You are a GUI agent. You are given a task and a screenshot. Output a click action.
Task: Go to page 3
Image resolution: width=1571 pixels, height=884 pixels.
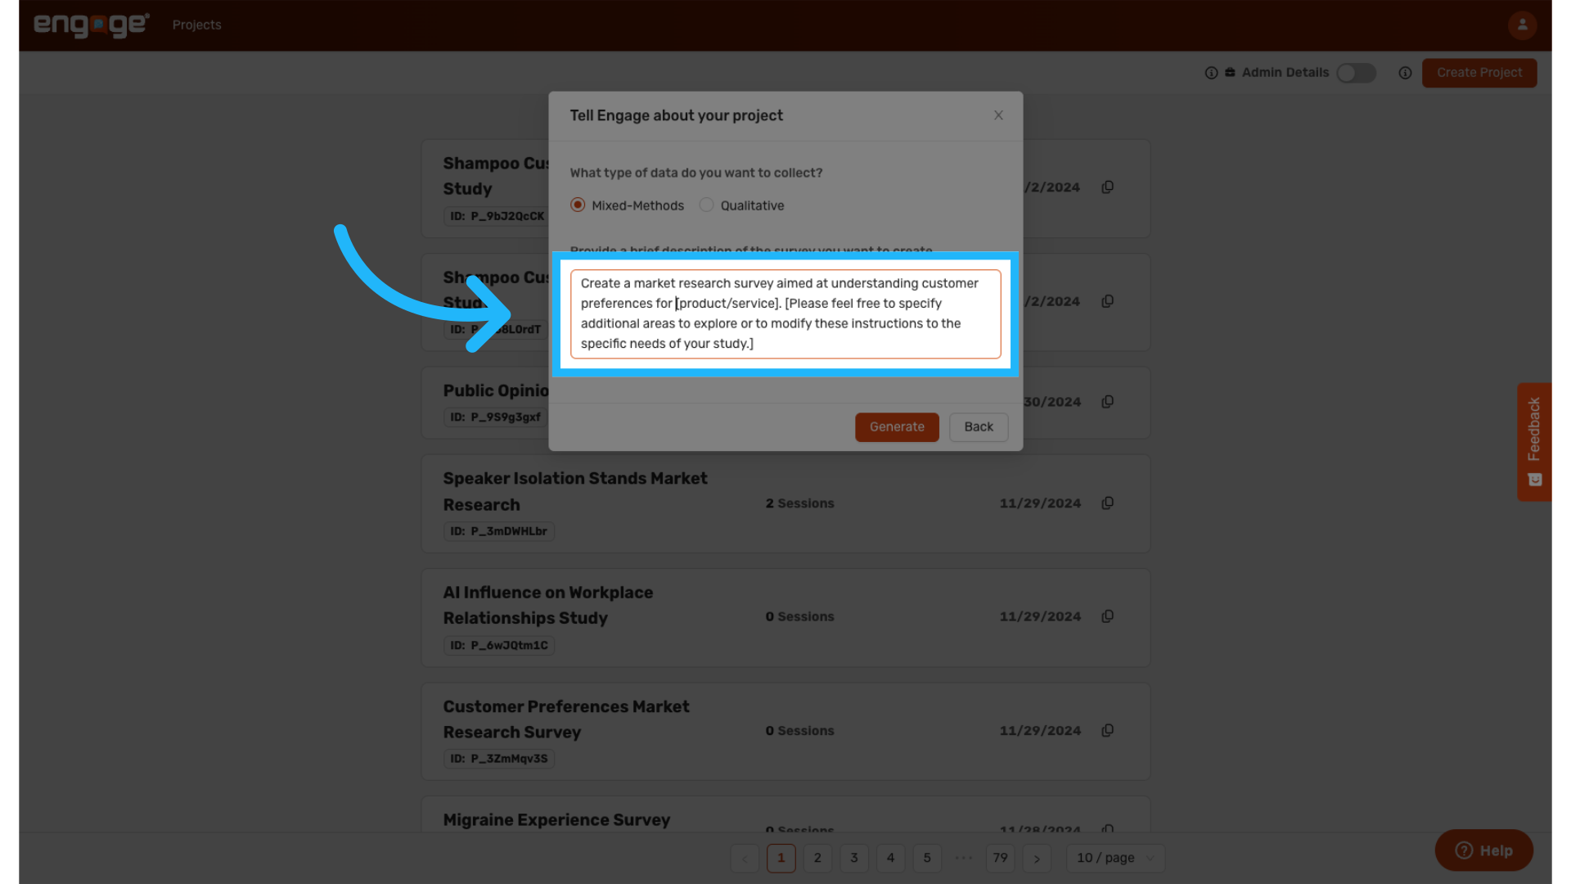tap(854, 858)
